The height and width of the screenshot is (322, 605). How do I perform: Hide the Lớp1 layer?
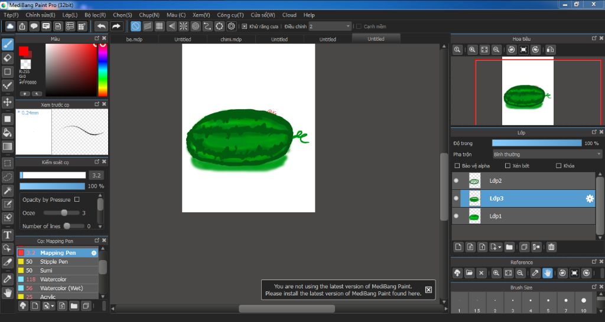point(456,216)
